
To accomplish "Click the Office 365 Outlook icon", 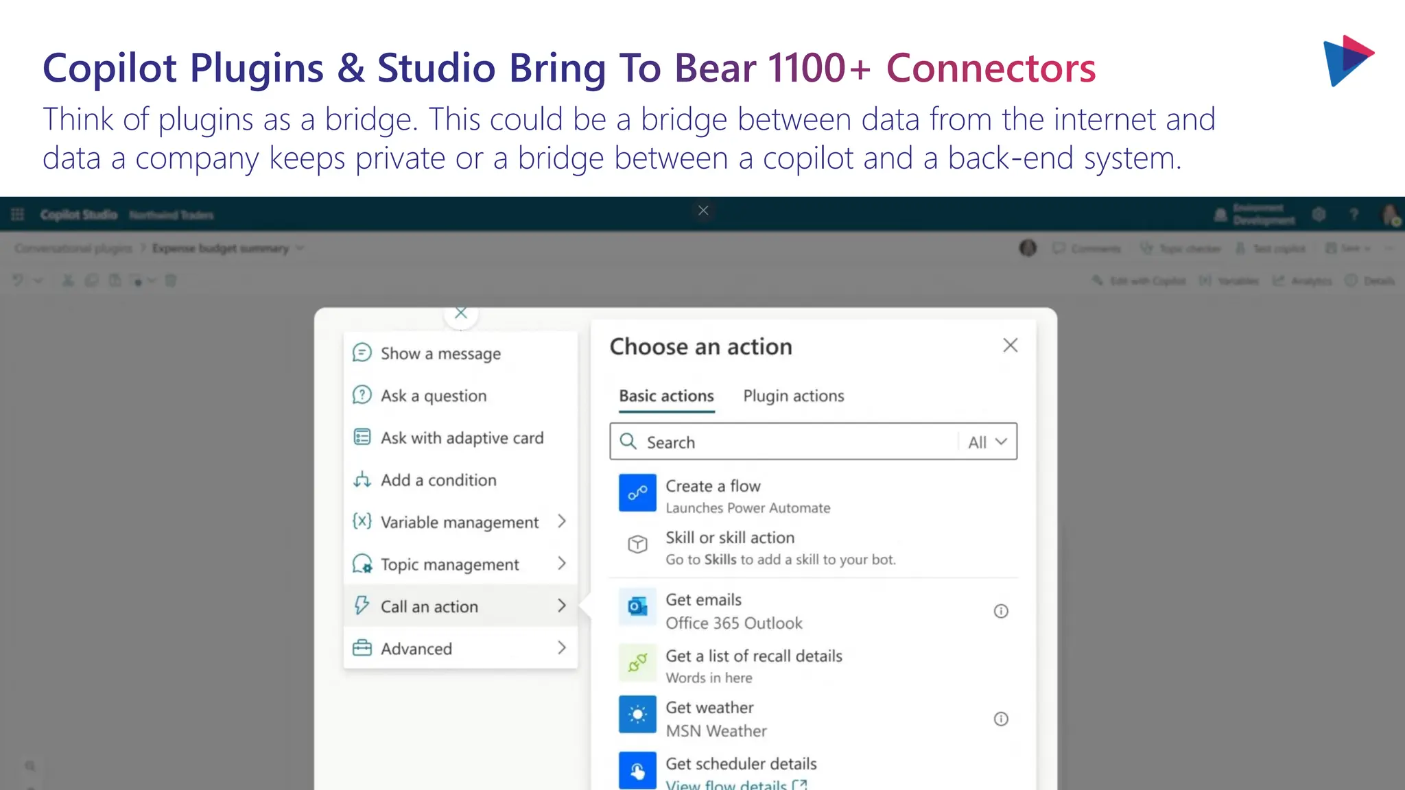I will coord(637,607).
